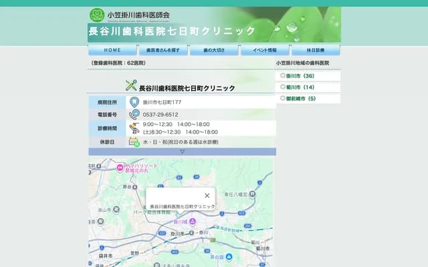The image size is (428, 267).
Task: Click the telephone icon beside 0537-29-6512
Action: [x=134, y=114]
